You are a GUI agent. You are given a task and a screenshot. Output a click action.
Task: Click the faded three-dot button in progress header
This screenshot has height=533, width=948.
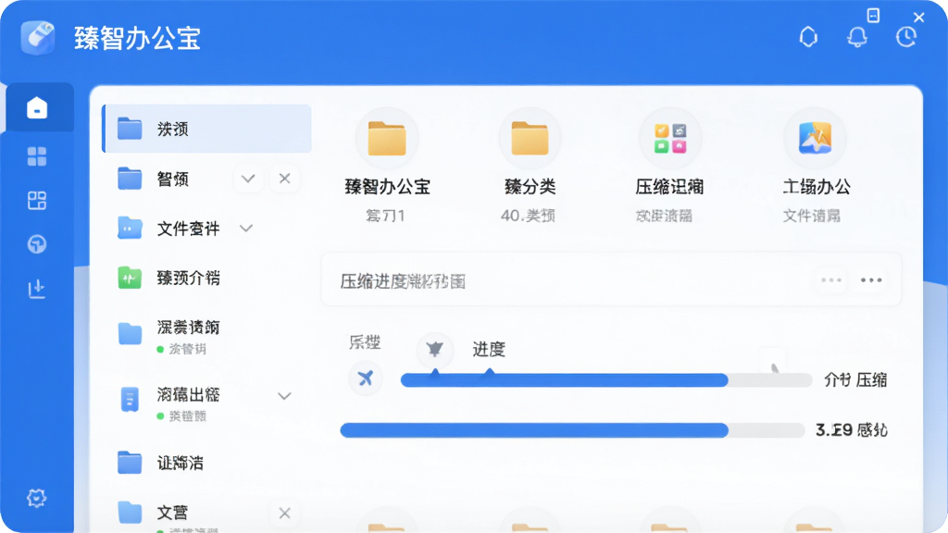coord(831,279)
